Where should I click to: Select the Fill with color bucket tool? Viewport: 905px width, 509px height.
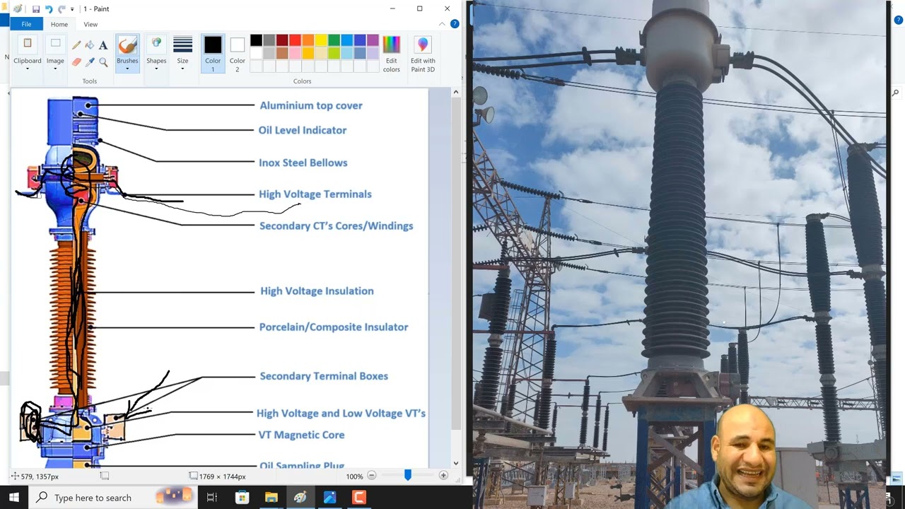(90, 45)
